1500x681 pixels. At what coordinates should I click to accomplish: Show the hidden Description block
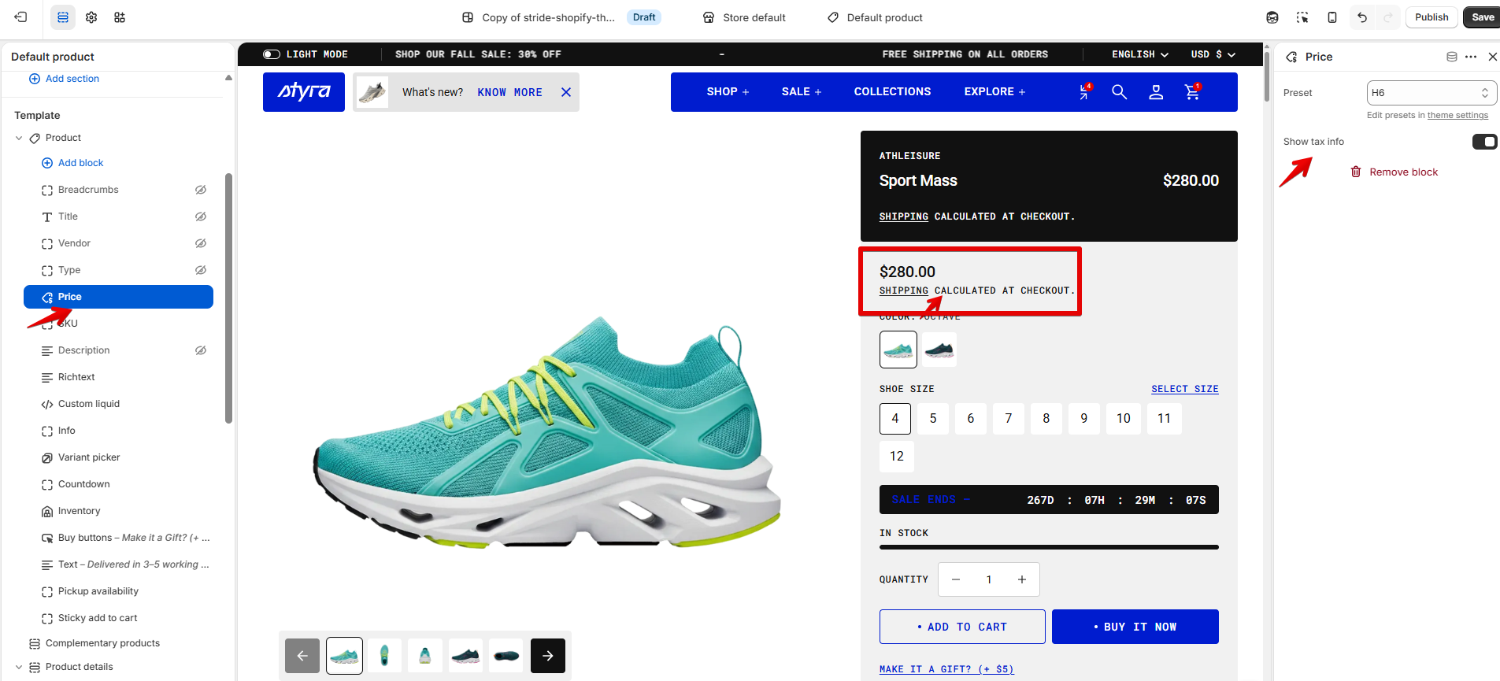201,350
